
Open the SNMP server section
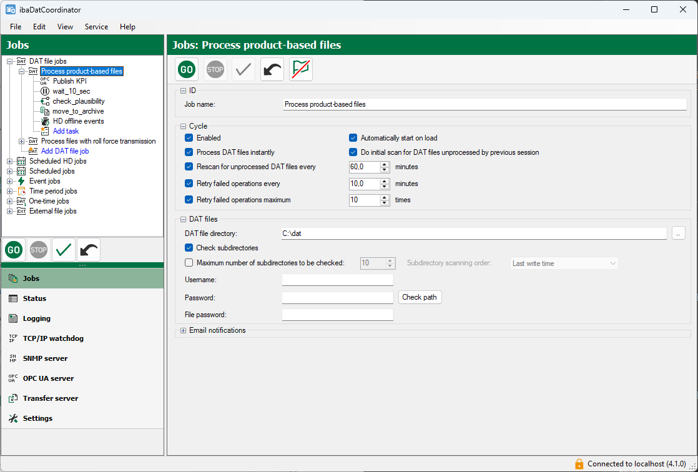[x=83, y=358]
